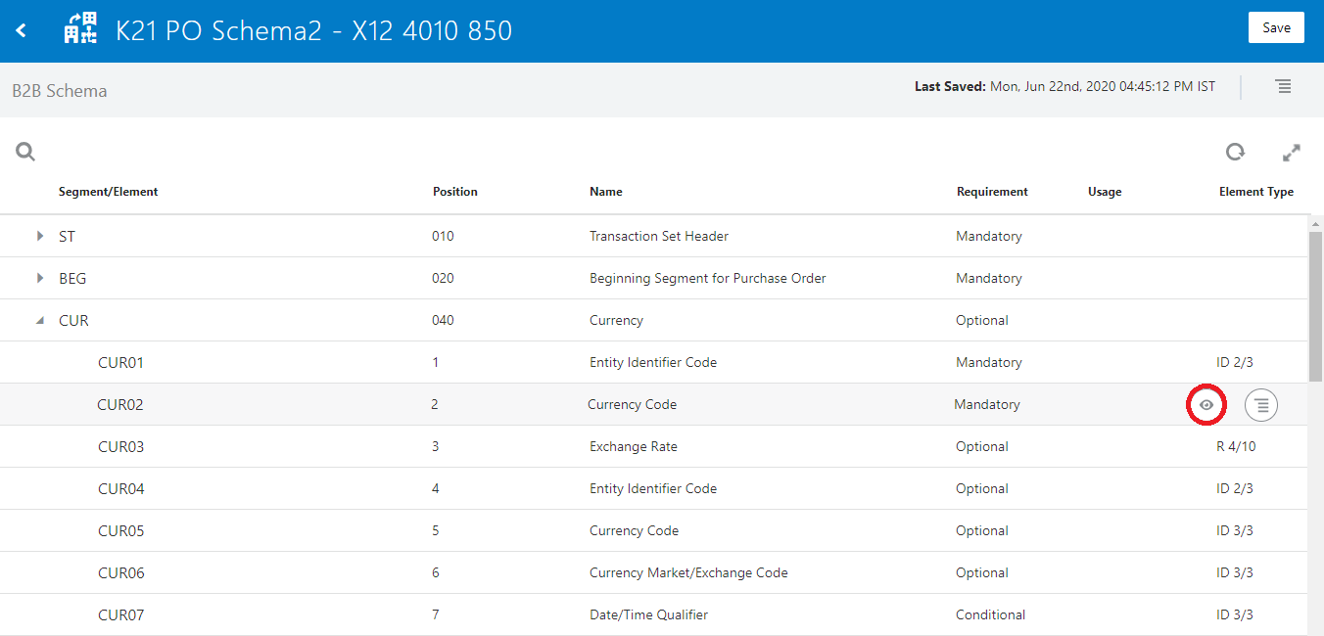Open the actions menu on CUR02 row
This screenshot has width=1324, height=636.
pos(1260,404)
